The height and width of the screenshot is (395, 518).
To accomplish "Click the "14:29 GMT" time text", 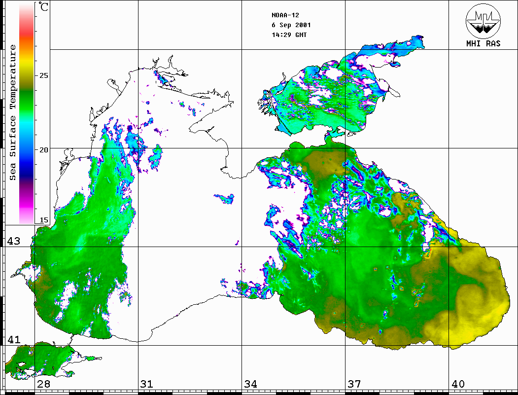I will 289,35.
